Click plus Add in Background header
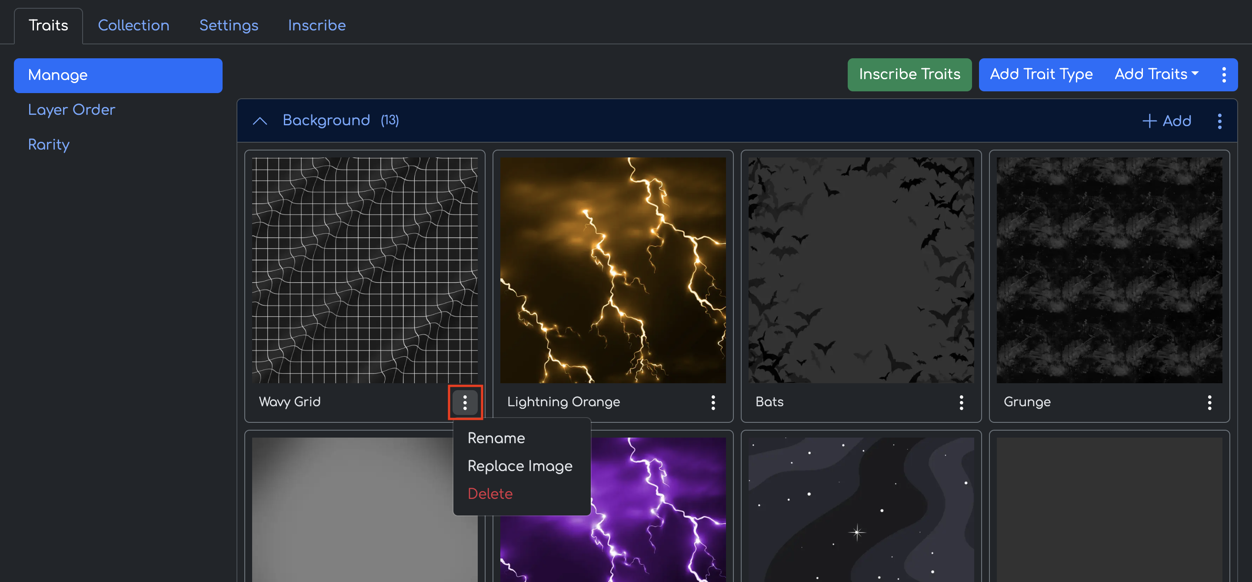 point(1166,120)
